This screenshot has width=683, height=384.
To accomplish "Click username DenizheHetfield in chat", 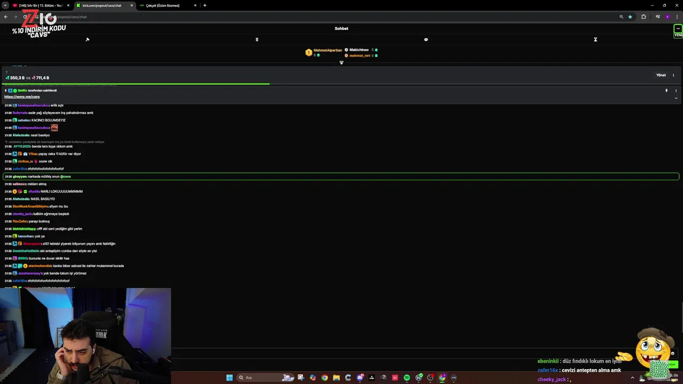I will [26, 251].
